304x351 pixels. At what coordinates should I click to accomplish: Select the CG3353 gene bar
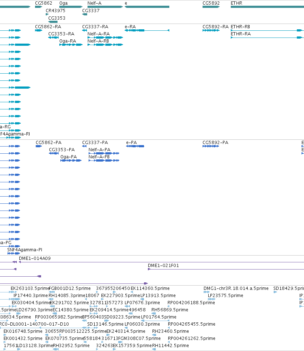tap(53, 22)
